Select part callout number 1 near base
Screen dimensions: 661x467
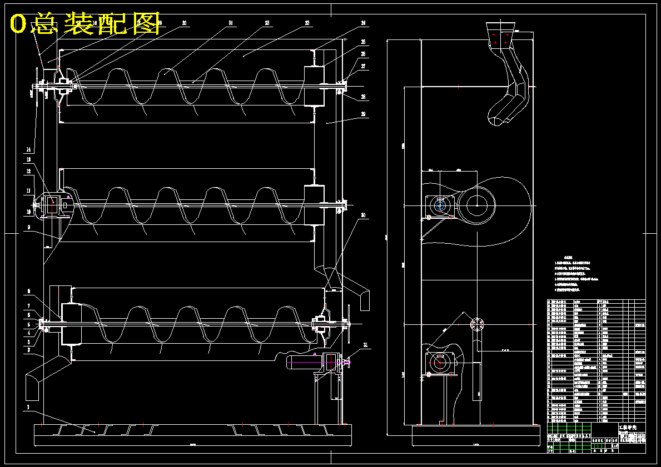coord(28,408)
